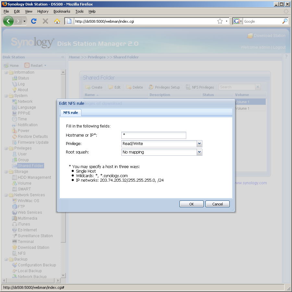The height and width of the screenshot is (292, 292).
Task: Open Restore Defaults in sidebar
Action: coord(30,137)
